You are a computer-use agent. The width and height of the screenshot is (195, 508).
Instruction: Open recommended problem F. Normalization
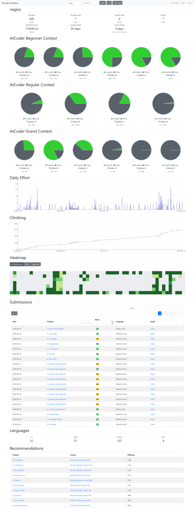(19, 470)
